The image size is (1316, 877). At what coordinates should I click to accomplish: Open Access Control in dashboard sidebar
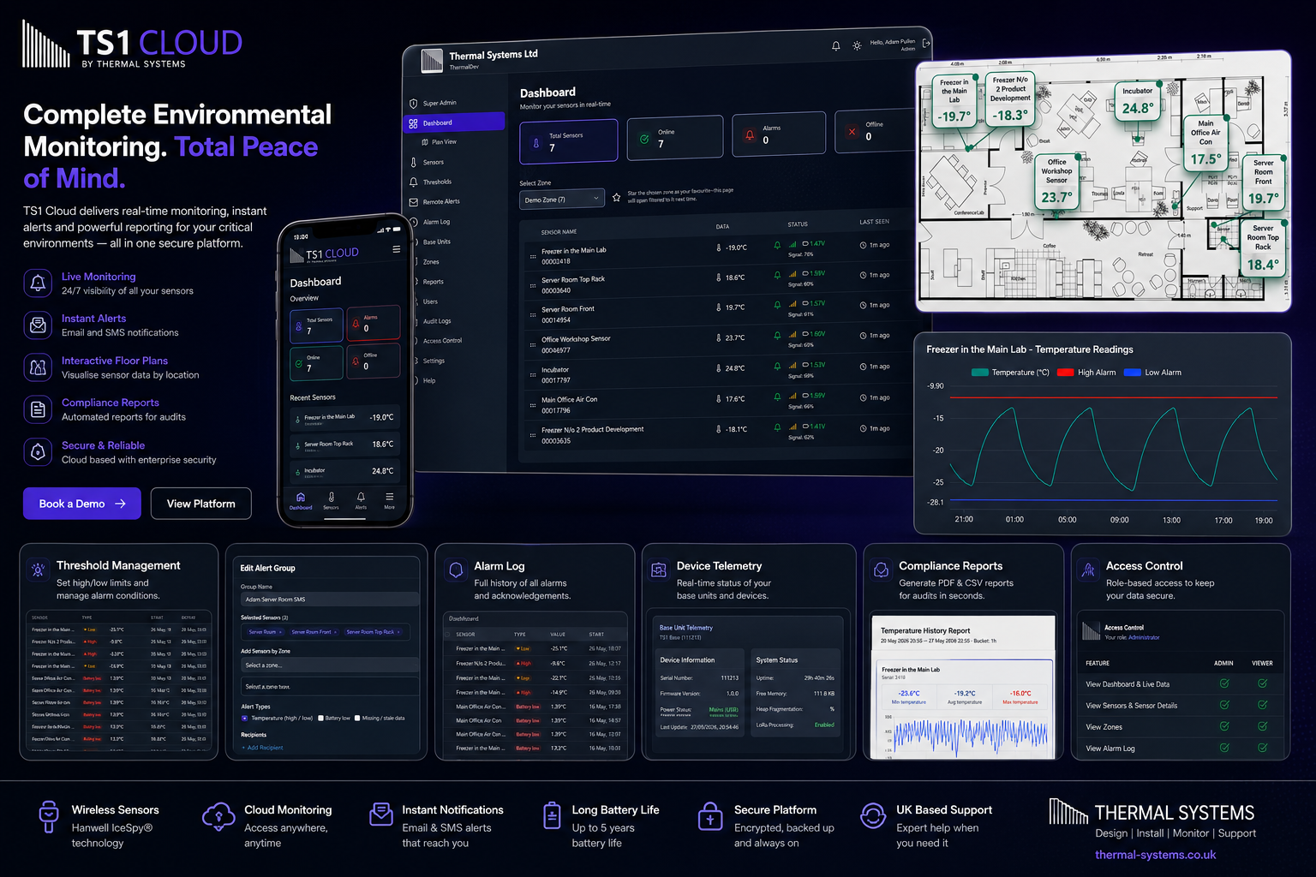pyautogui.click(x=442, y=341)
